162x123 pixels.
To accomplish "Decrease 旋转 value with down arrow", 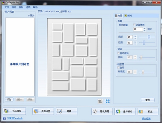I will 135,58.
